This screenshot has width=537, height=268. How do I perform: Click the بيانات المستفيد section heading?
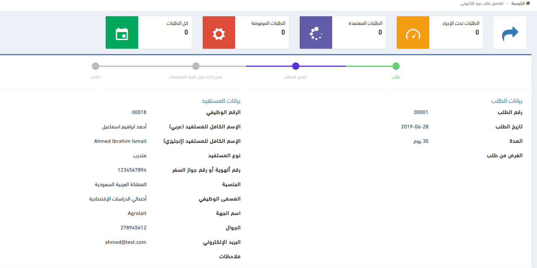click(221, 101)
